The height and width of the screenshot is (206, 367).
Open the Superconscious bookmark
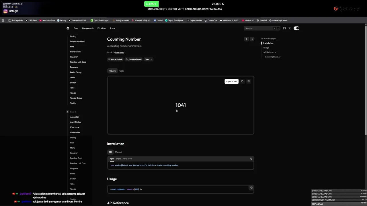195,20
